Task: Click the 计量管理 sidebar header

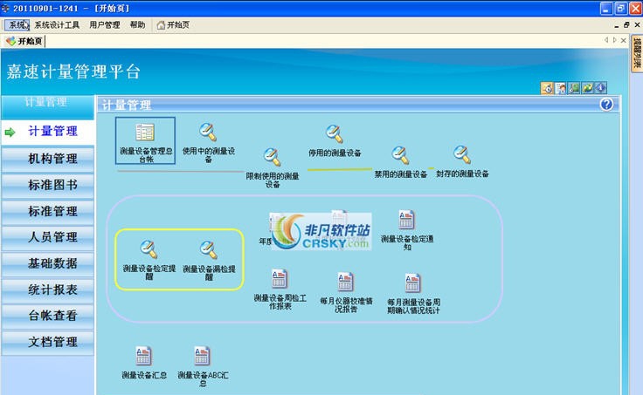Action: [x=47, y=106]
